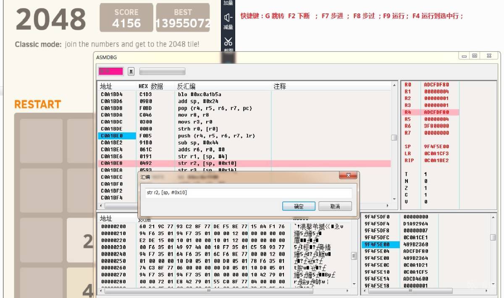The height and width of the screenshot is (298, 504).
Task: Select the 'mov r8, r8' instruction row
Action: click(244, 115)
